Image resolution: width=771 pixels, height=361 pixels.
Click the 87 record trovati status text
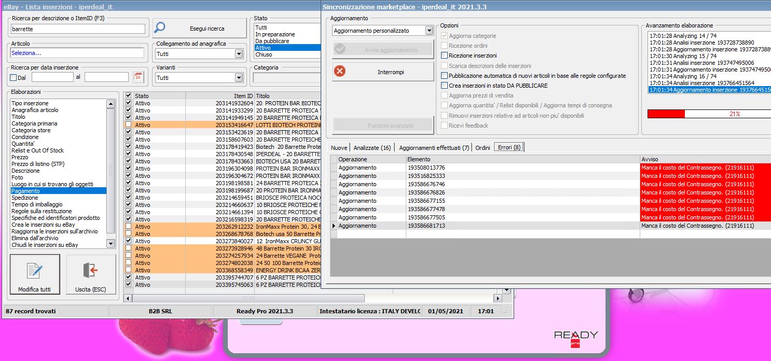31,311
